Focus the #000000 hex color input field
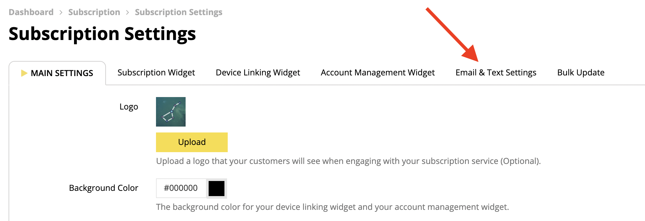645x221 pixels. 181,188
